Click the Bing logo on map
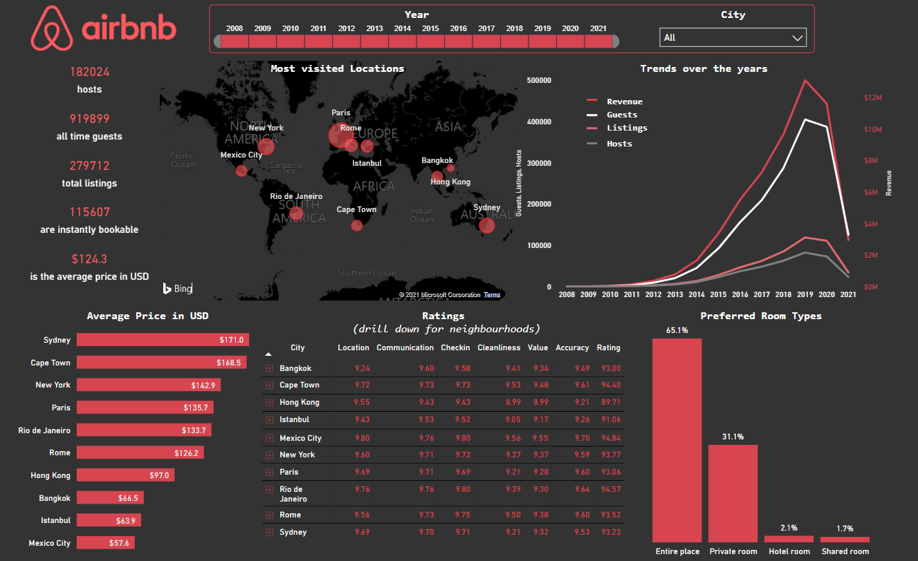The image size is (918, 561). (178, 289)
